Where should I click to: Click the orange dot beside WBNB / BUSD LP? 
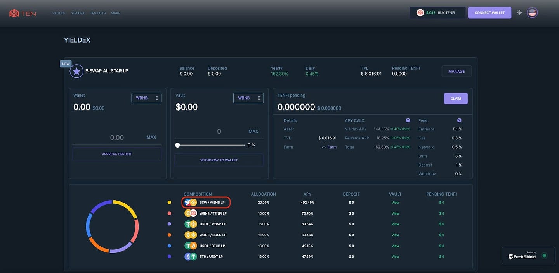[169, 235]
